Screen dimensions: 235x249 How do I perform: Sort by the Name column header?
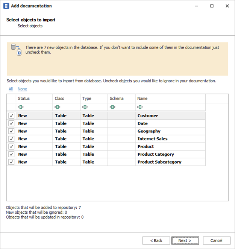pyautogui.click(x=170, y=99)
